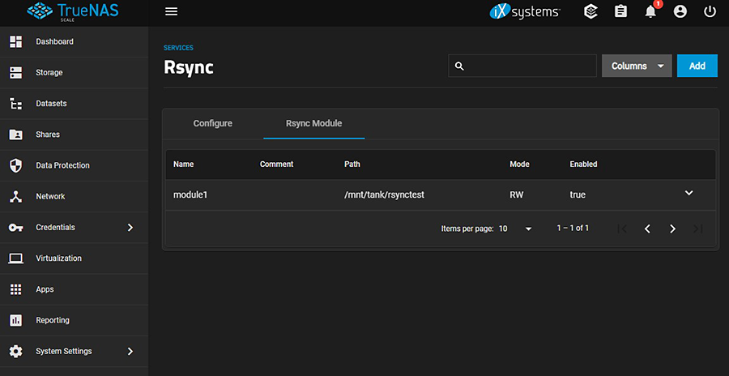The width and height of the screenshot is (729, 376).
Task: Open the alerts bell icon
Action: (650, 11)
